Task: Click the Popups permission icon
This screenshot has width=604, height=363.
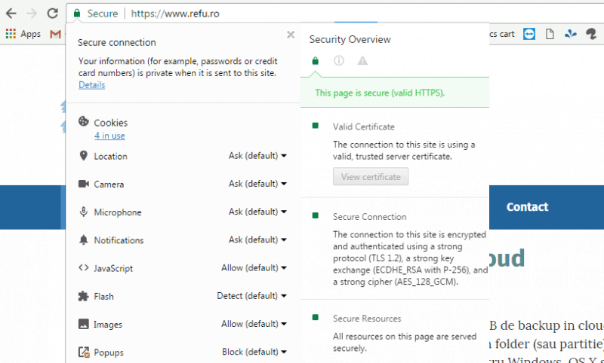Action: 84,352
